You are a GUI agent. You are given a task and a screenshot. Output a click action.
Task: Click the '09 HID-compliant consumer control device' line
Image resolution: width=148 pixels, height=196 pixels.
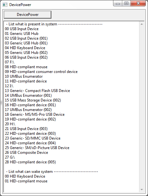41,72
